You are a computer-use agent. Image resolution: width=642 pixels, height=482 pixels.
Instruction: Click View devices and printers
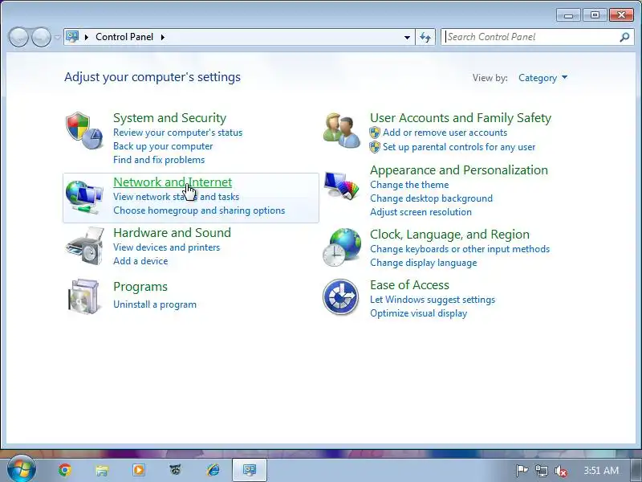[x=167, y=247]
